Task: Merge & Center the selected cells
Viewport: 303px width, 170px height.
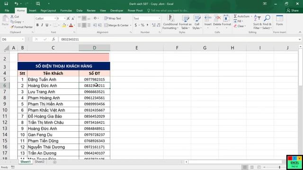Action: point(117,25)
